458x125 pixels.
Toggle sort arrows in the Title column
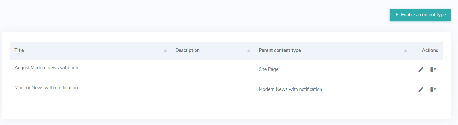[165, 51]
